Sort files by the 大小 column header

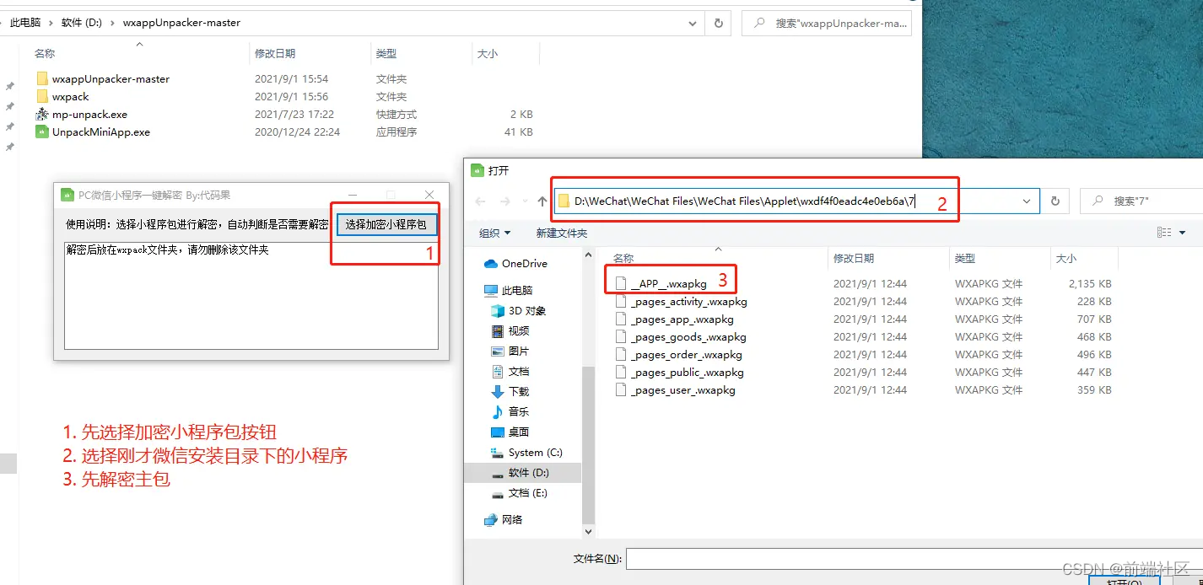[1065, 257]
